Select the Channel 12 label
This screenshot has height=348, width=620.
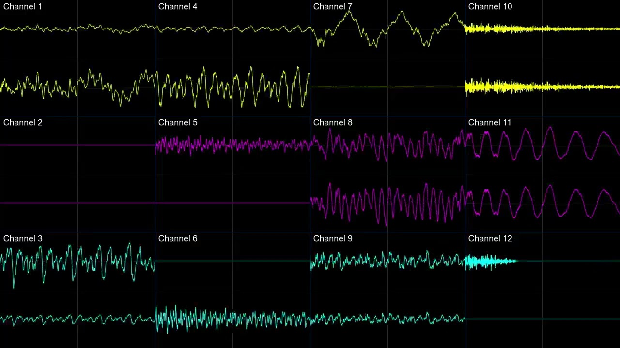pyautogui.click(x=490, y=239)
